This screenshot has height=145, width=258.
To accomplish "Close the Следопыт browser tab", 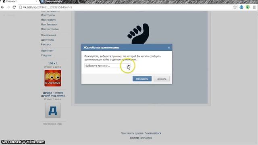I will click(36, 1).
